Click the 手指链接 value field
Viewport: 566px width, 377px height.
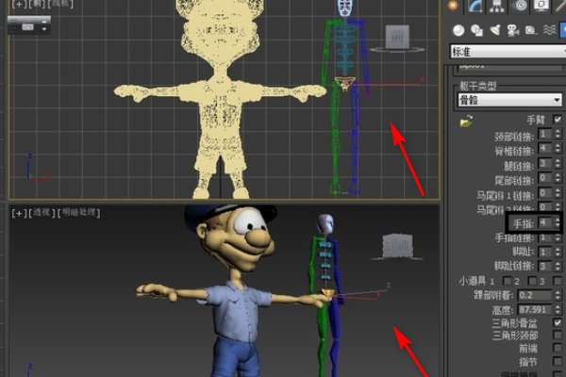click(544, 238)
